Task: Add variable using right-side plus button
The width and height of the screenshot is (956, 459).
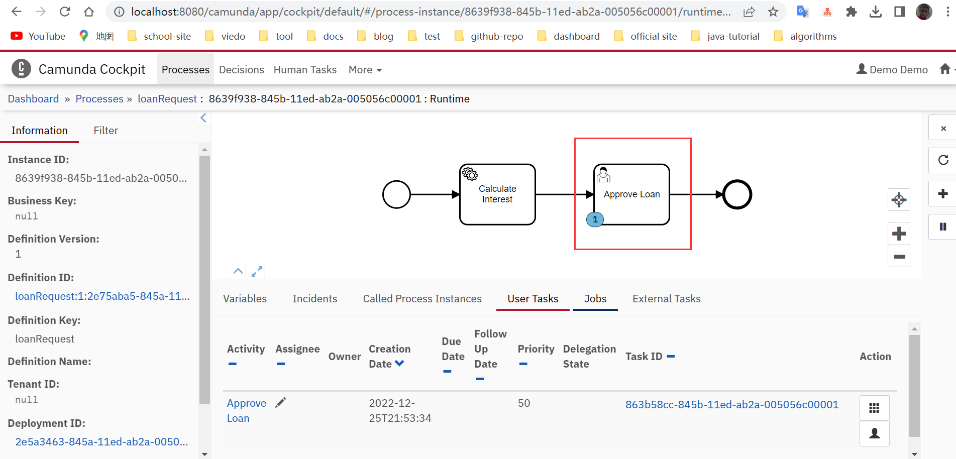Action: (x=943, y=194)
